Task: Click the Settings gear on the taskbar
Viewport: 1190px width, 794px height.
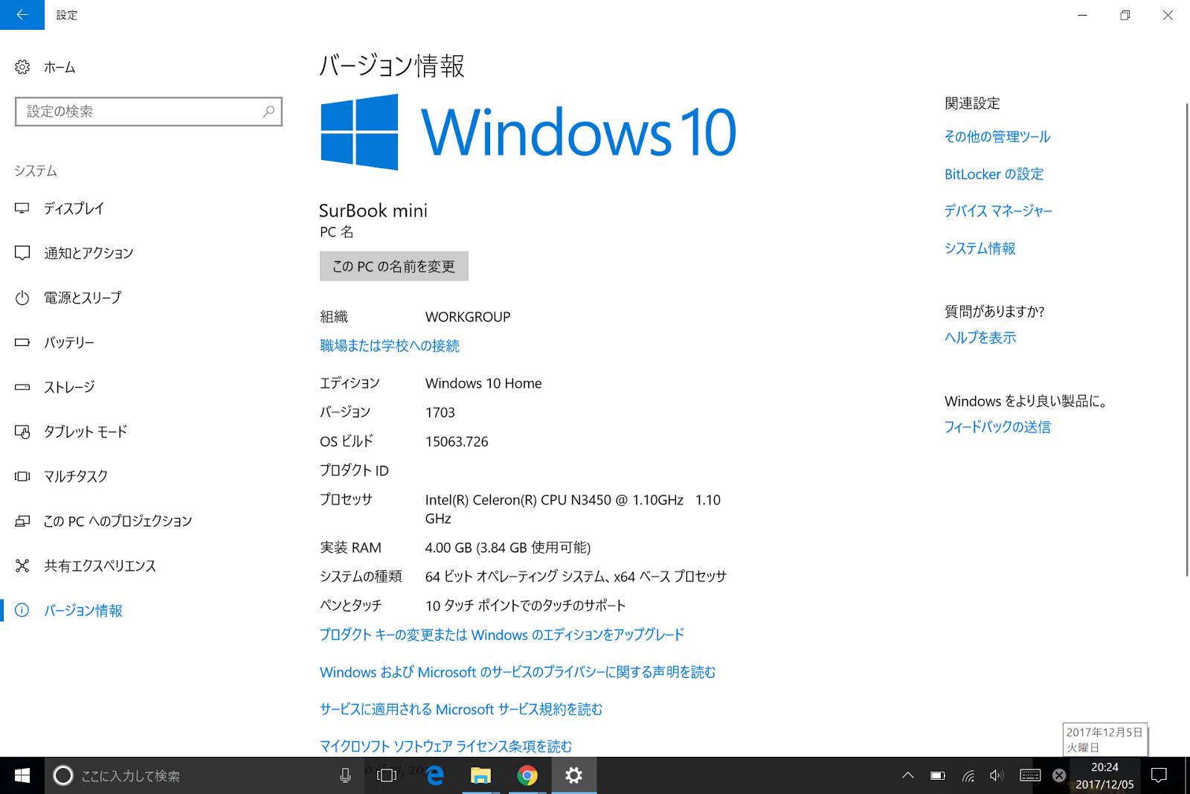Action: click(x=573, y=775)
